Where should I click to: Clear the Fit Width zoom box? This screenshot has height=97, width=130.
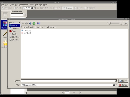(x=32, y=8)
